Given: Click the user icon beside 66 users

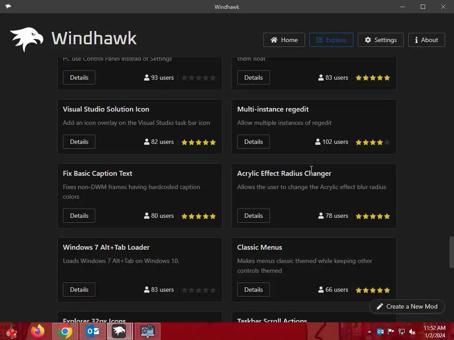Looking at the screenshot, I should click(x=321, y=290).
